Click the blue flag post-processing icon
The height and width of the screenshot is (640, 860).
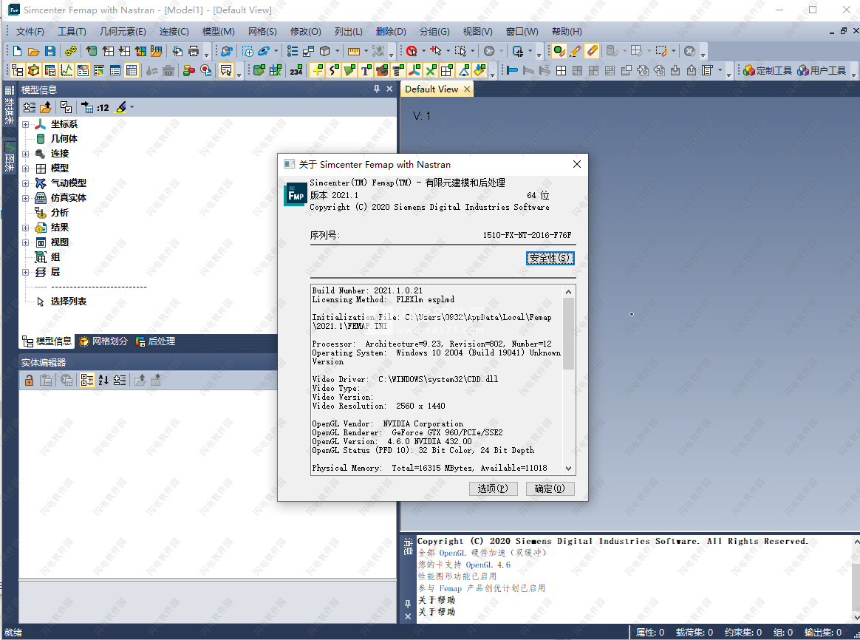pyautogui.click(x=512, y=70)
